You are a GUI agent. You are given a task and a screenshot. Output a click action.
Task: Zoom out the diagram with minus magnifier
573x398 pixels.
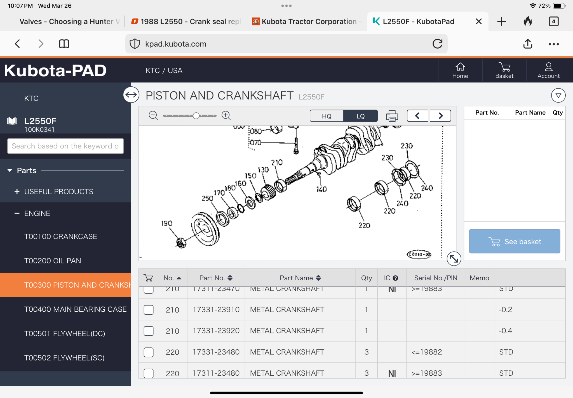[x=153, y=115]
